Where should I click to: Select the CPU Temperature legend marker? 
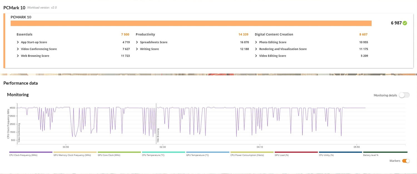pos(163,152)
